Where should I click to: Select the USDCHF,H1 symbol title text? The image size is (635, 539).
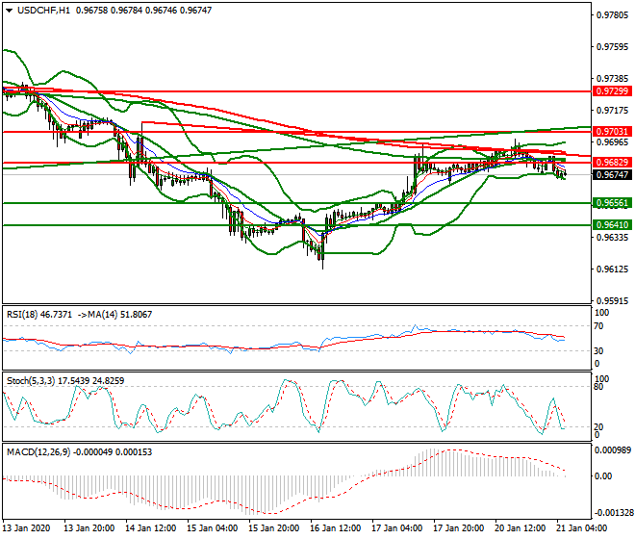coord(43,11)
